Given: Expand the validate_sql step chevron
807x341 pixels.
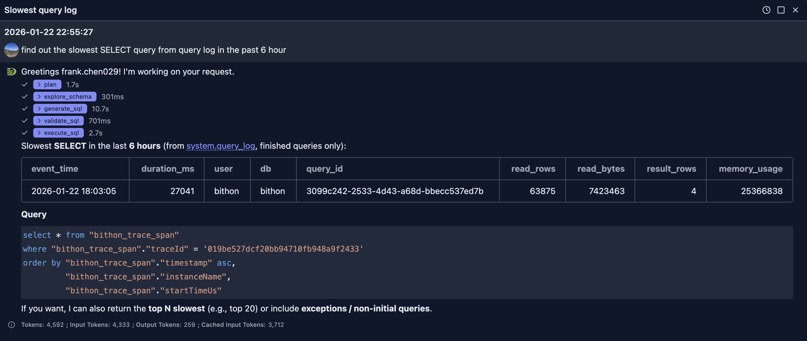Looking at the screenshot, I should (39, 120).
